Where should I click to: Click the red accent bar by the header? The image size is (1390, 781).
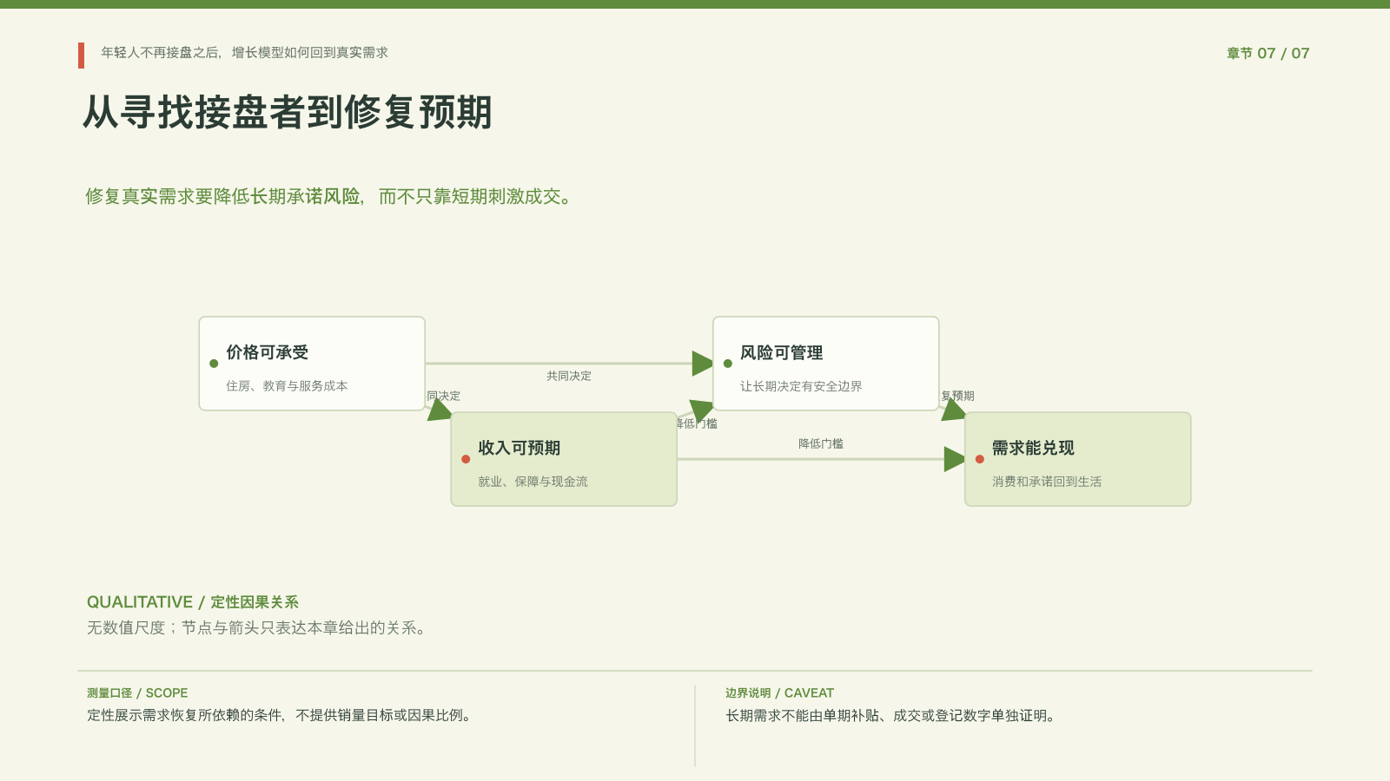coord(81,56)
